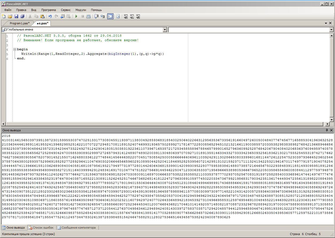335x238 pixels.
Task: Save all open files
Action: (x=22, y=17)
